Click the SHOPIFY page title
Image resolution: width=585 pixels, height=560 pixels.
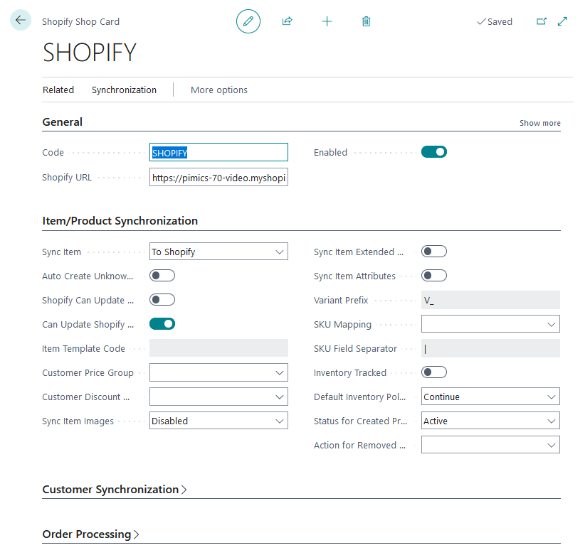pyautogui.click(x=90, y=52)
